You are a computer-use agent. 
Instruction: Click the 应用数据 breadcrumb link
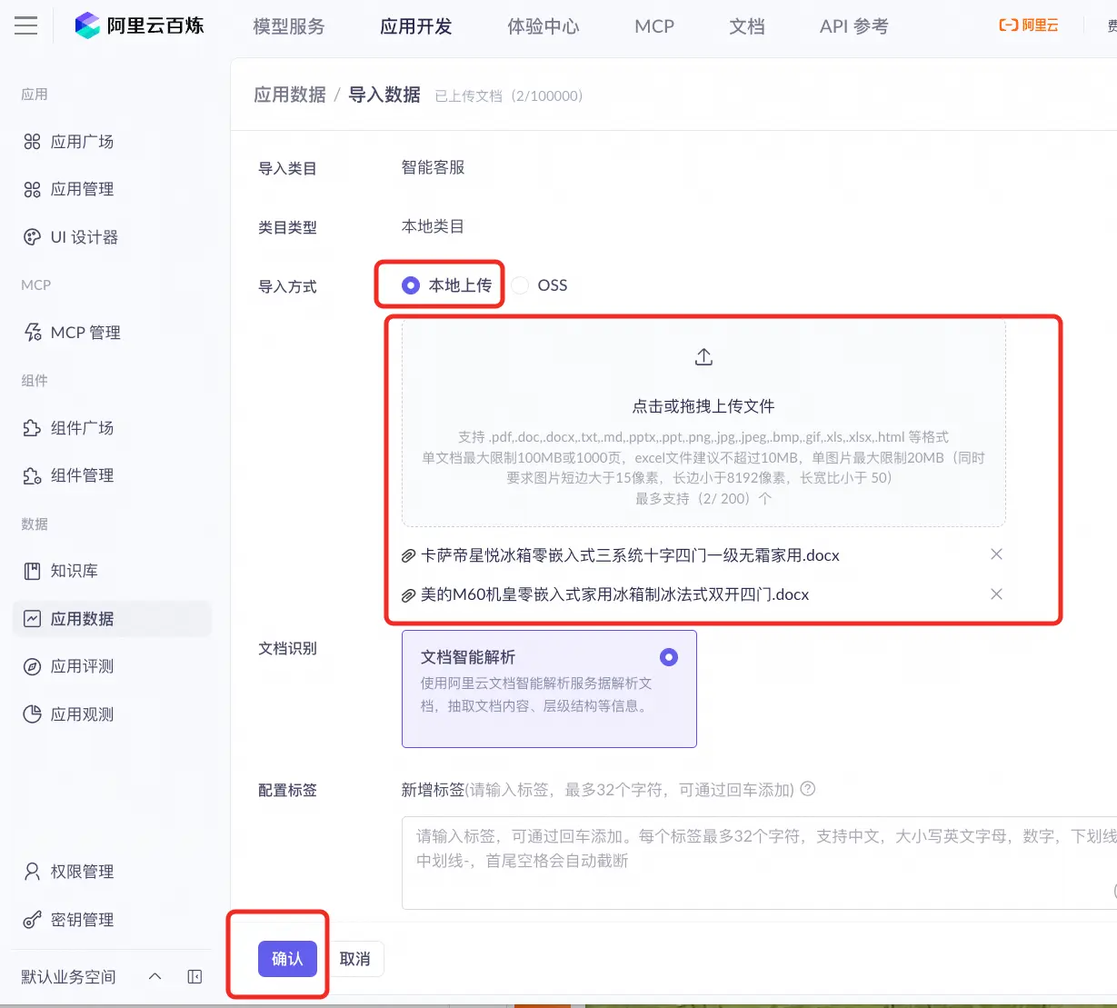pyautogui.click(x=290, y=95)
